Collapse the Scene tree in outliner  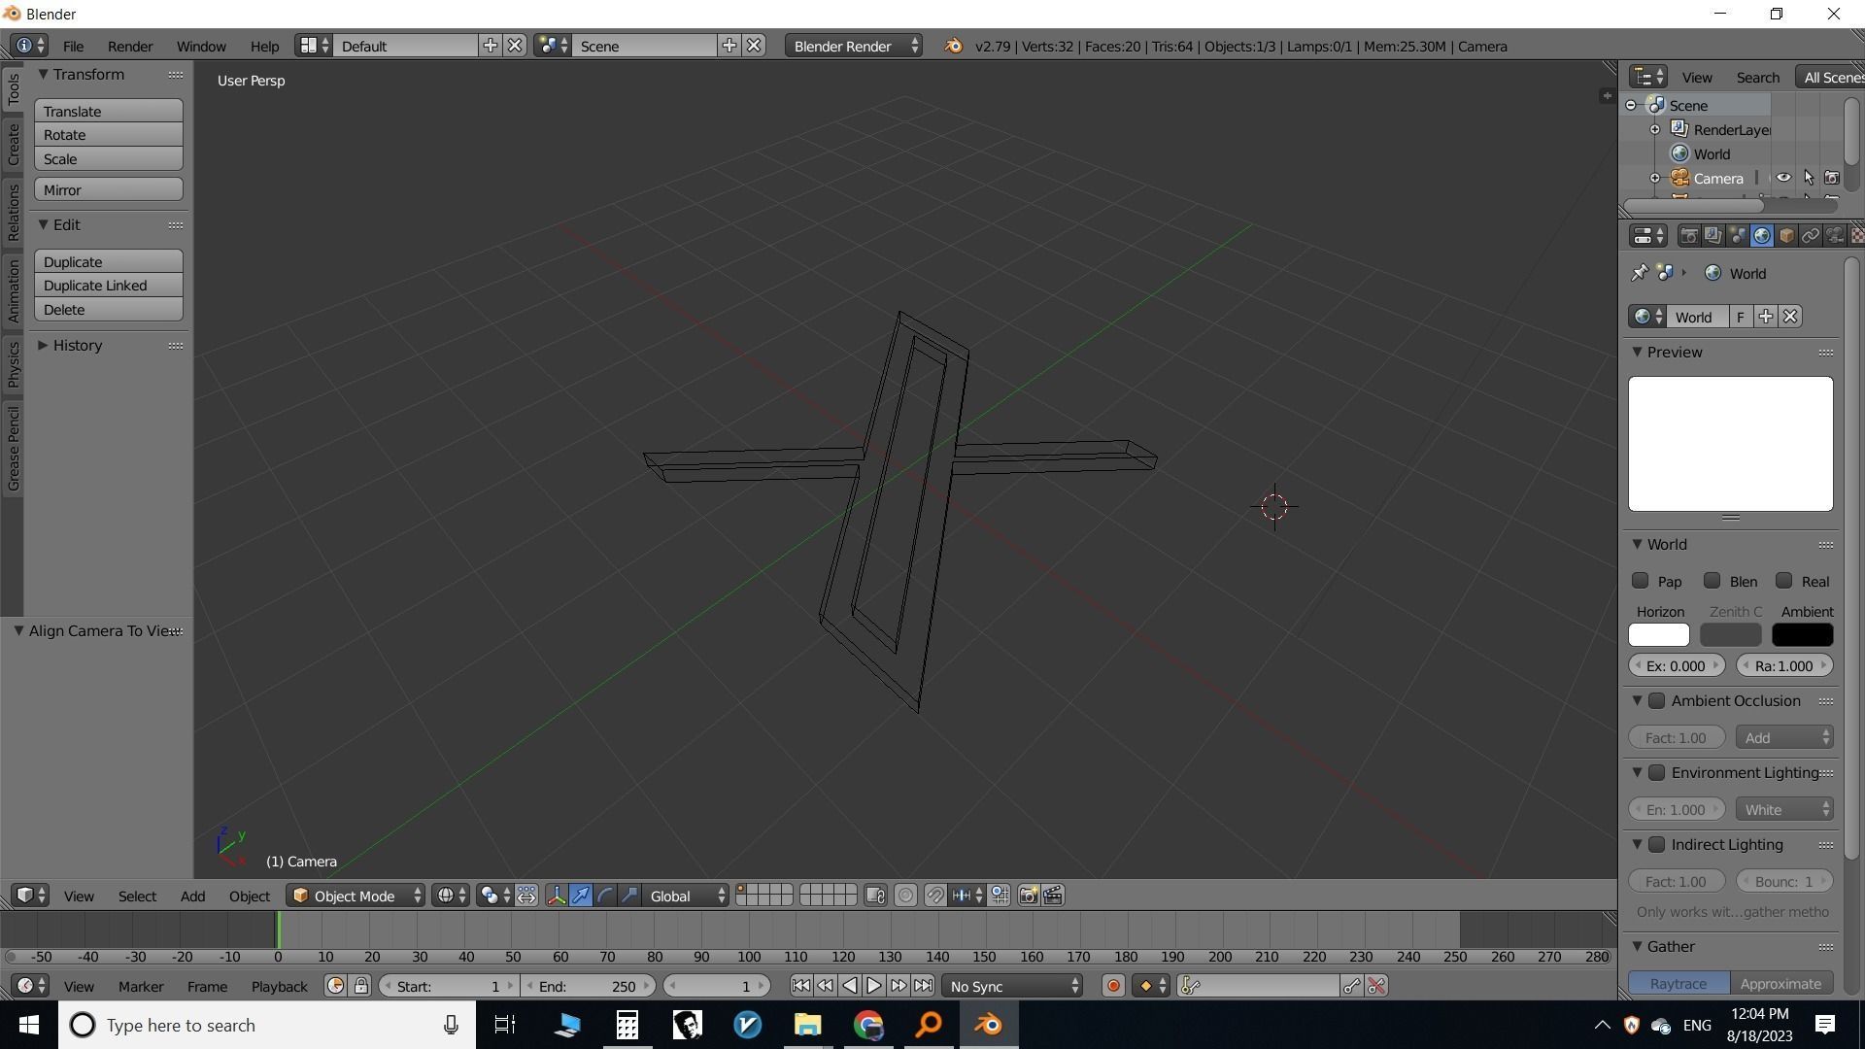[1631, 105]
